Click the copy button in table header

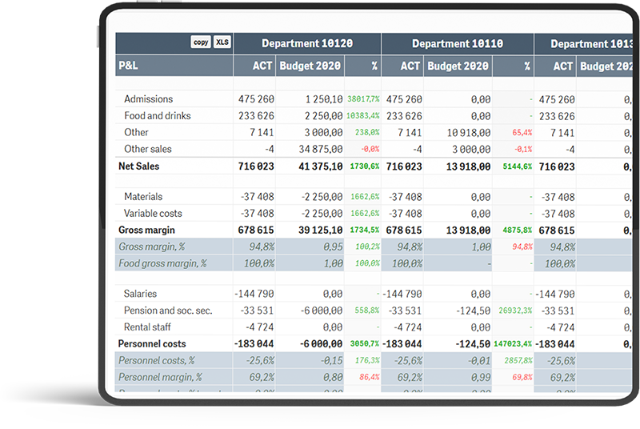(x=201, y=42)
